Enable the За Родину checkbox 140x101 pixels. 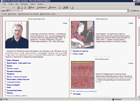pyautogui.click(x=72, y=94)
